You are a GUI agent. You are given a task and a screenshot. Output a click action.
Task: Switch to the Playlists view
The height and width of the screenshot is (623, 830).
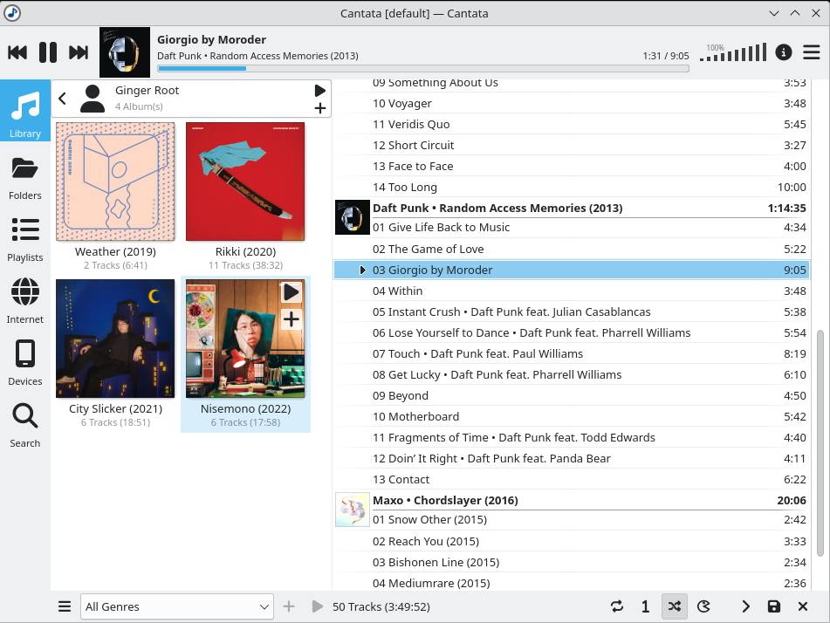coord(25,241)
